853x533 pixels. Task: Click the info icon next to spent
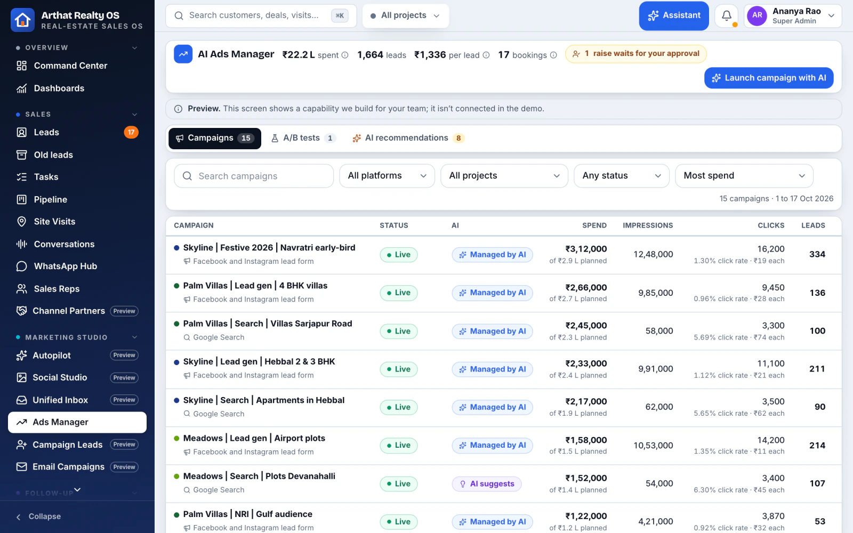point(345,55)
